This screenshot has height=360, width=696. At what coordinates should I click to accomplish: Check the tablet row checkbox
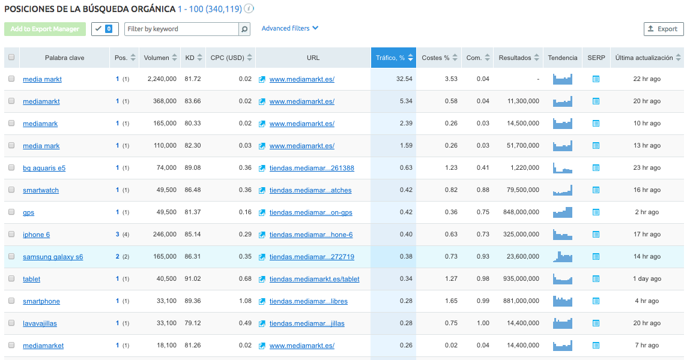(11, 278)
